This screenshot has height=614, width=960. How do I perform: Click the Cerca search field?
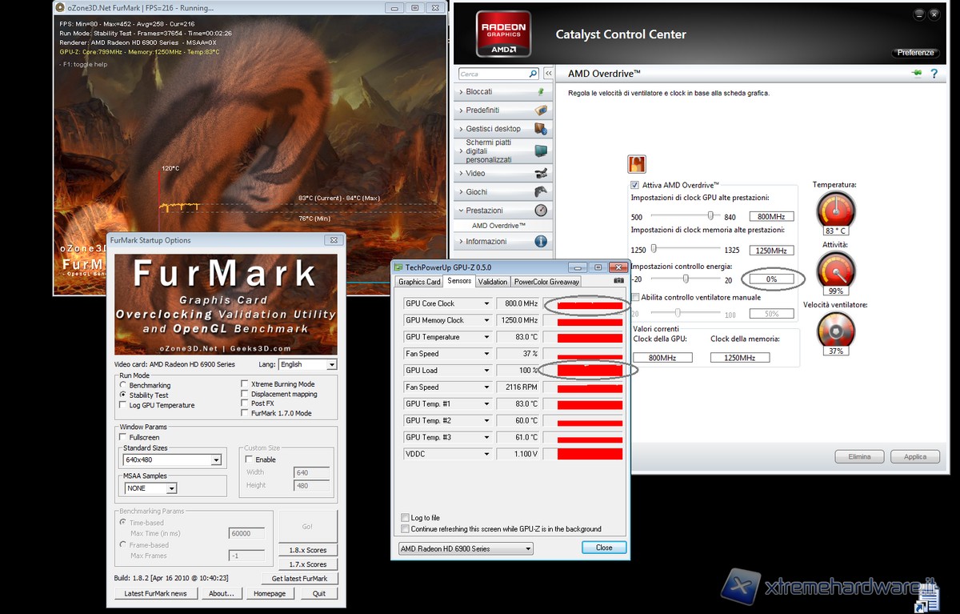(493, 74)
